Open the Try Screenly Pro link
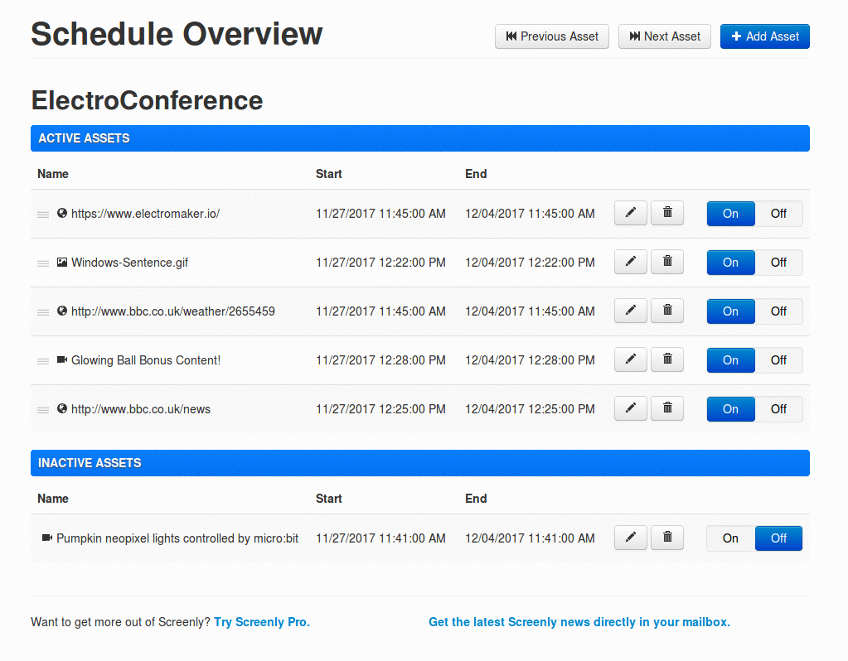 (262, 622)
